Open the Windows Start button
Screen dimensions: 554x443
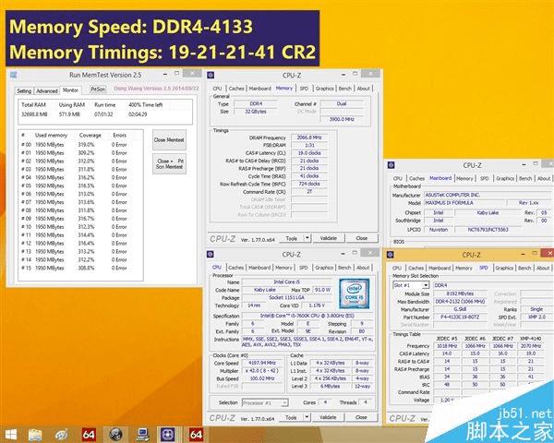[10, 434]
